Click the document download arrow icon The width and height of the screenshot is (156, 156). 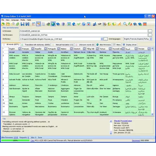pos(63,24)
